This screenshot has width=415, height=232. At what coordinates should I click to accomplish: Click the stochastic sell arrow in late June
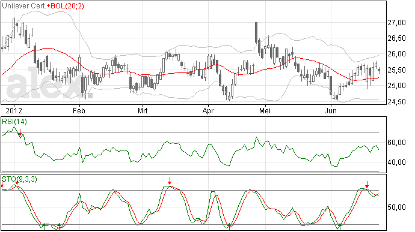tap(367, 184)
